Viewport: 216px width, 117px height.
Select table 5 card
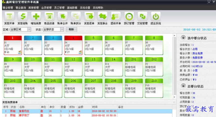[x=93, y=45]
